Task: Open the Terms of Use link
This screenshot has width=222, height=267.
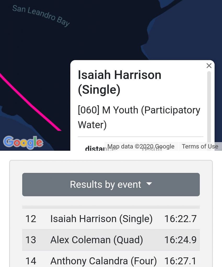Action: (200, 147)
